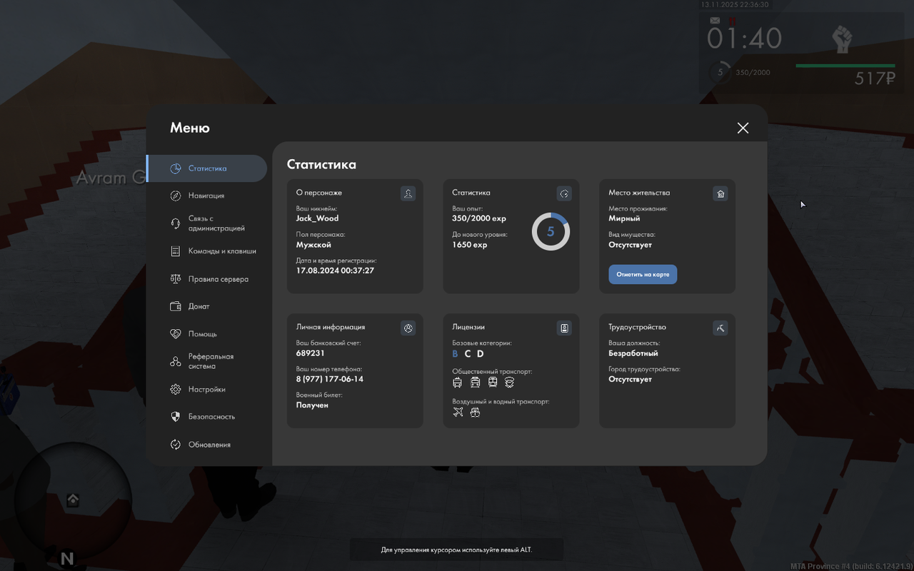Click the pie-chart icon beside Статистика
Viewport: 914px width, 571px height.
[x=176, y=168]
